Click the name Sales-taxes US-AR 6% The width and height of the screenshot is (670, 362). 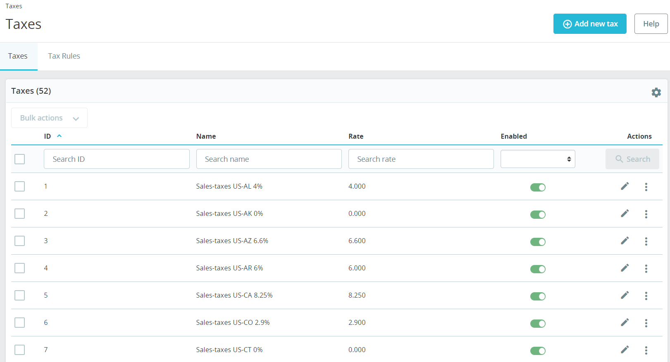229,268
